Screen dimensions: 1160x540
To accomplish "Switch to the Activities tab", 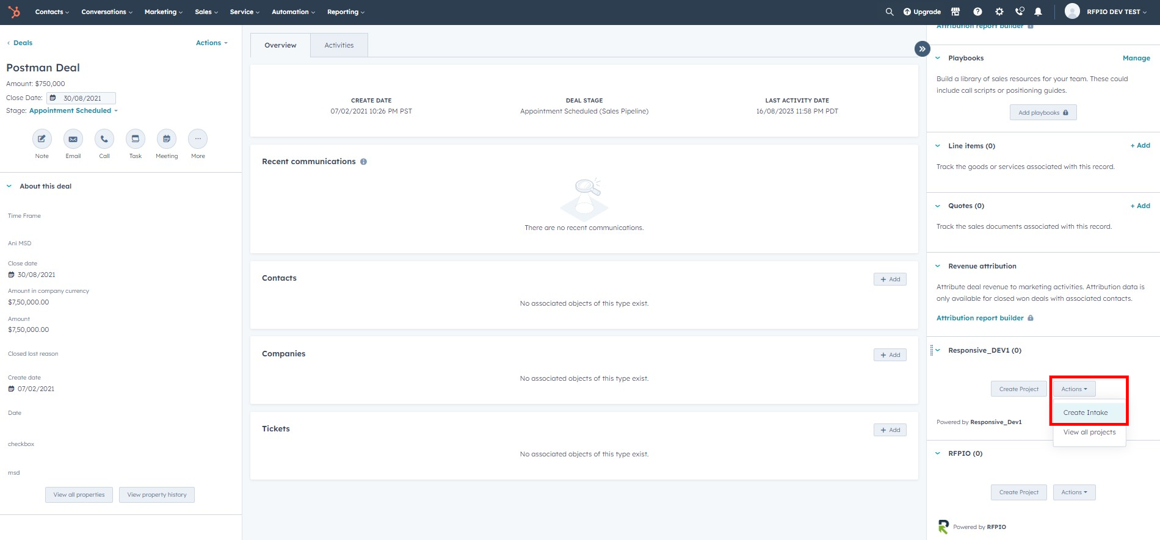I will [339, 45].
